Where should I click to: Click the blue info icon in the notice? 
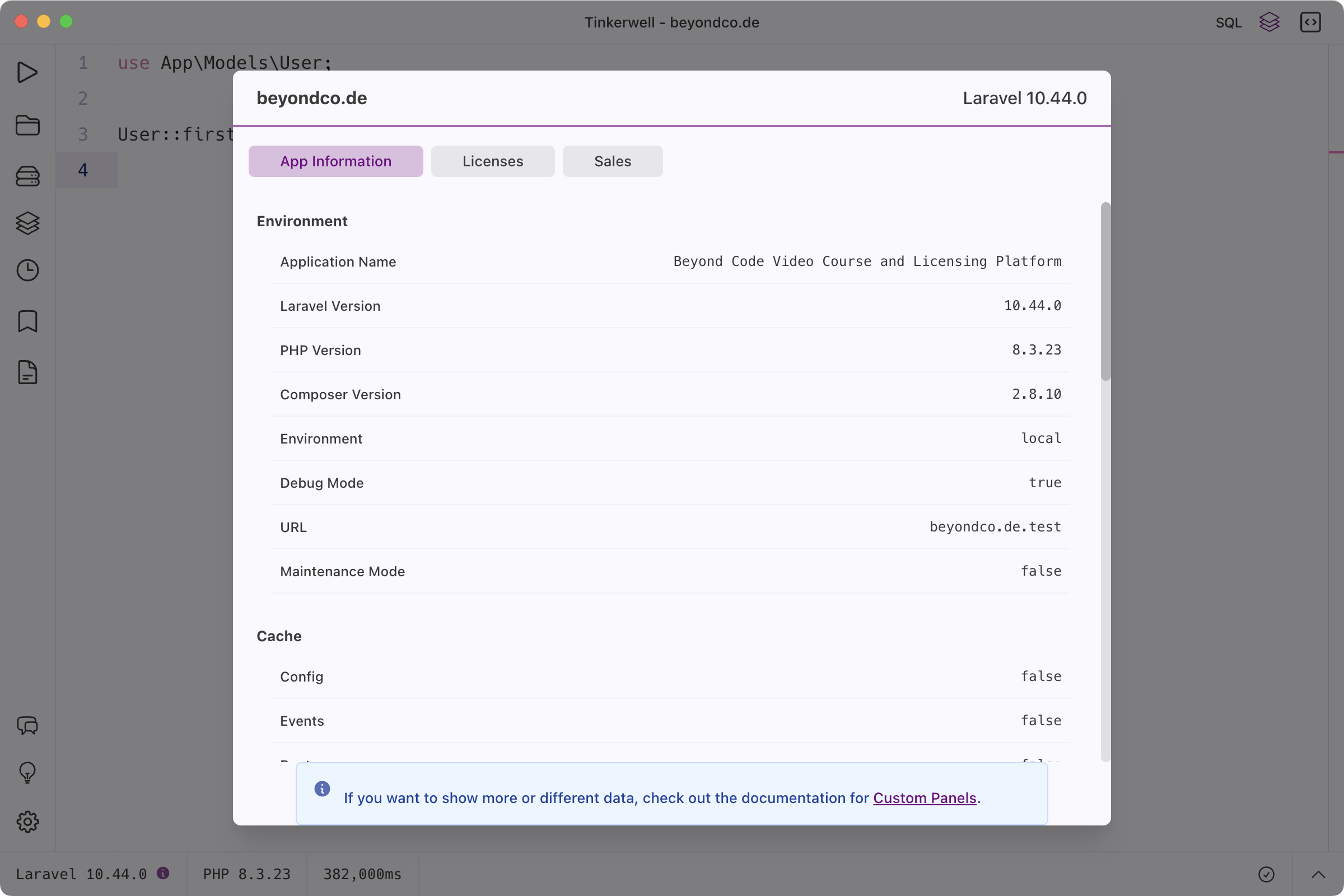click(323, 788)
